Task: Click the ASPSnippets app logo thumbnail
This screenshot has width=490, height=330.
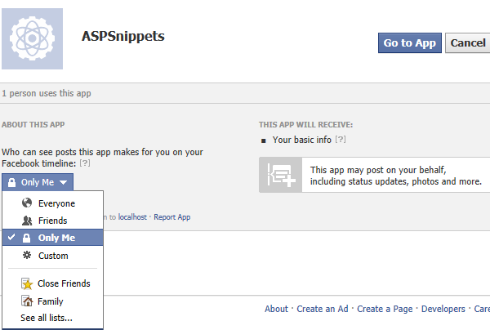Action: [32, 38]
